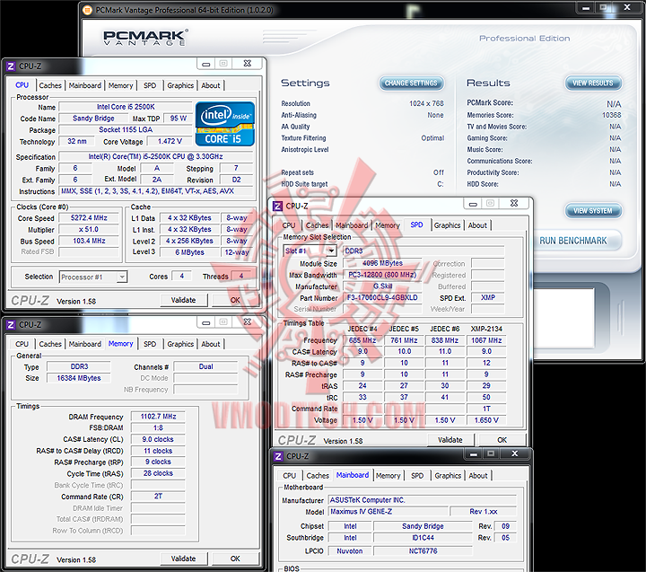Click the PCMark Vantage logo
This screenshot has width=646, height=572.
146,38
